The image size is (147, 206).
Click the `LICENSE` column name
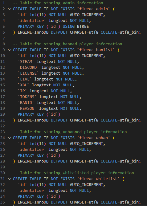[28, 73]
